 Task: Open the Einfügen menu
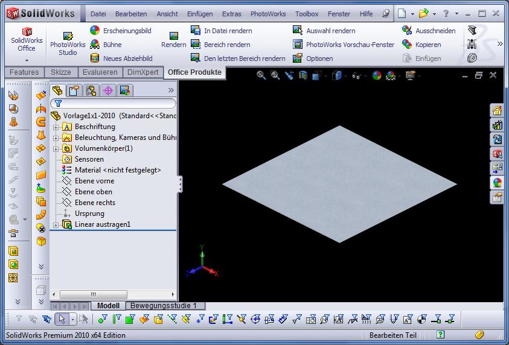199,14
